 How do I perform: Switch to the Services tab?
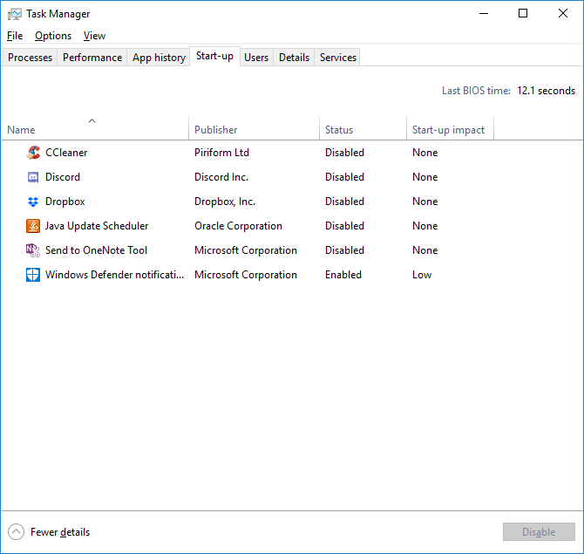pos(338,58)
